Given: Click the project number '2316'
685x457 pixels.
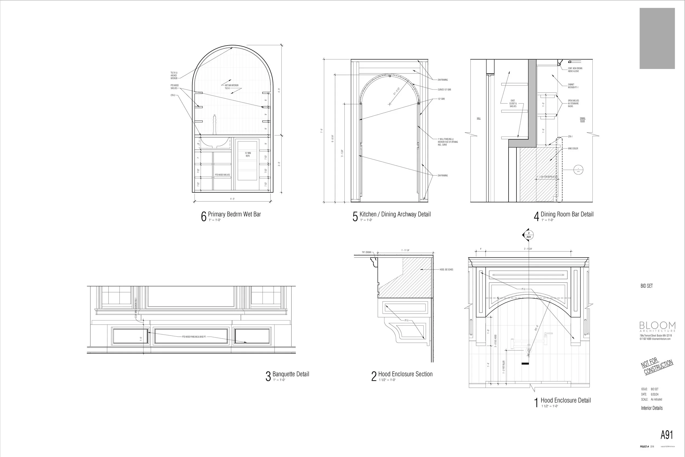Looking at the screenshot, I should pos(652,447).
